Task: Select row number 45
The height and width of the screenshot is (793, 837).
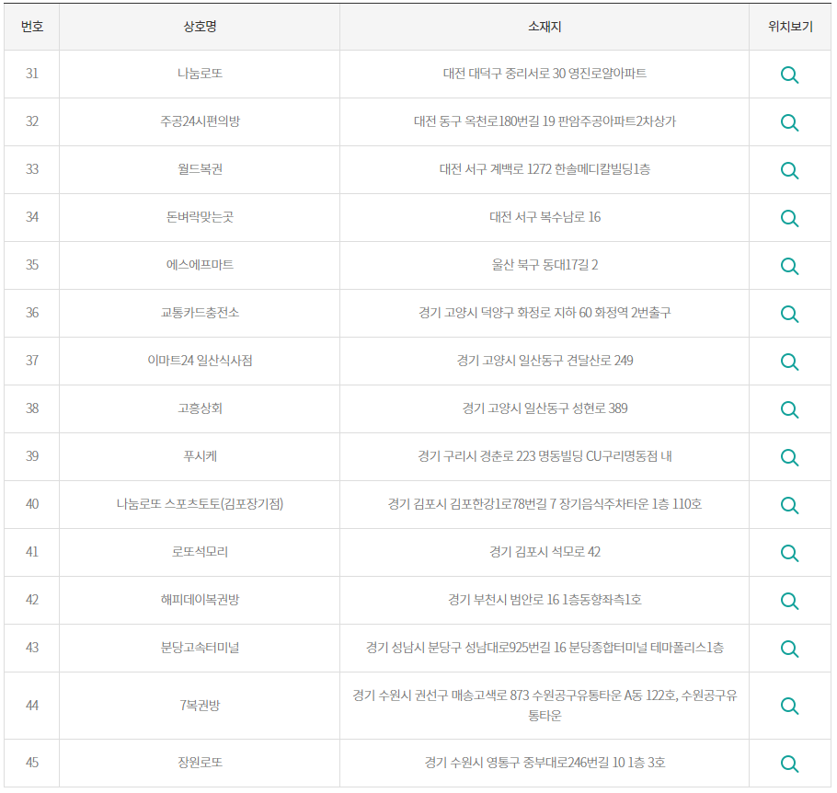Action: [32, 763]
